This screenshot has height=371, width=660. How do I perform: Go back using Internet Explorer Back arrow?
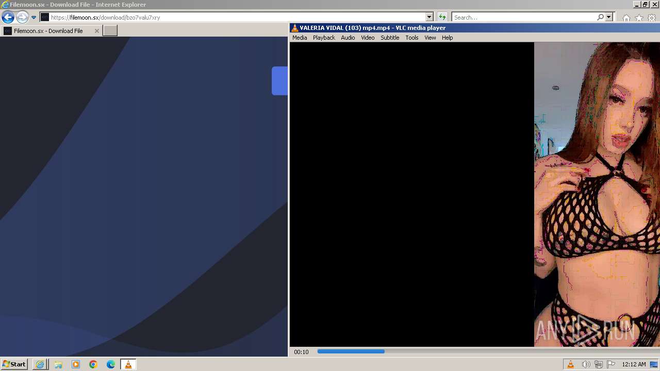coord(8,17)
